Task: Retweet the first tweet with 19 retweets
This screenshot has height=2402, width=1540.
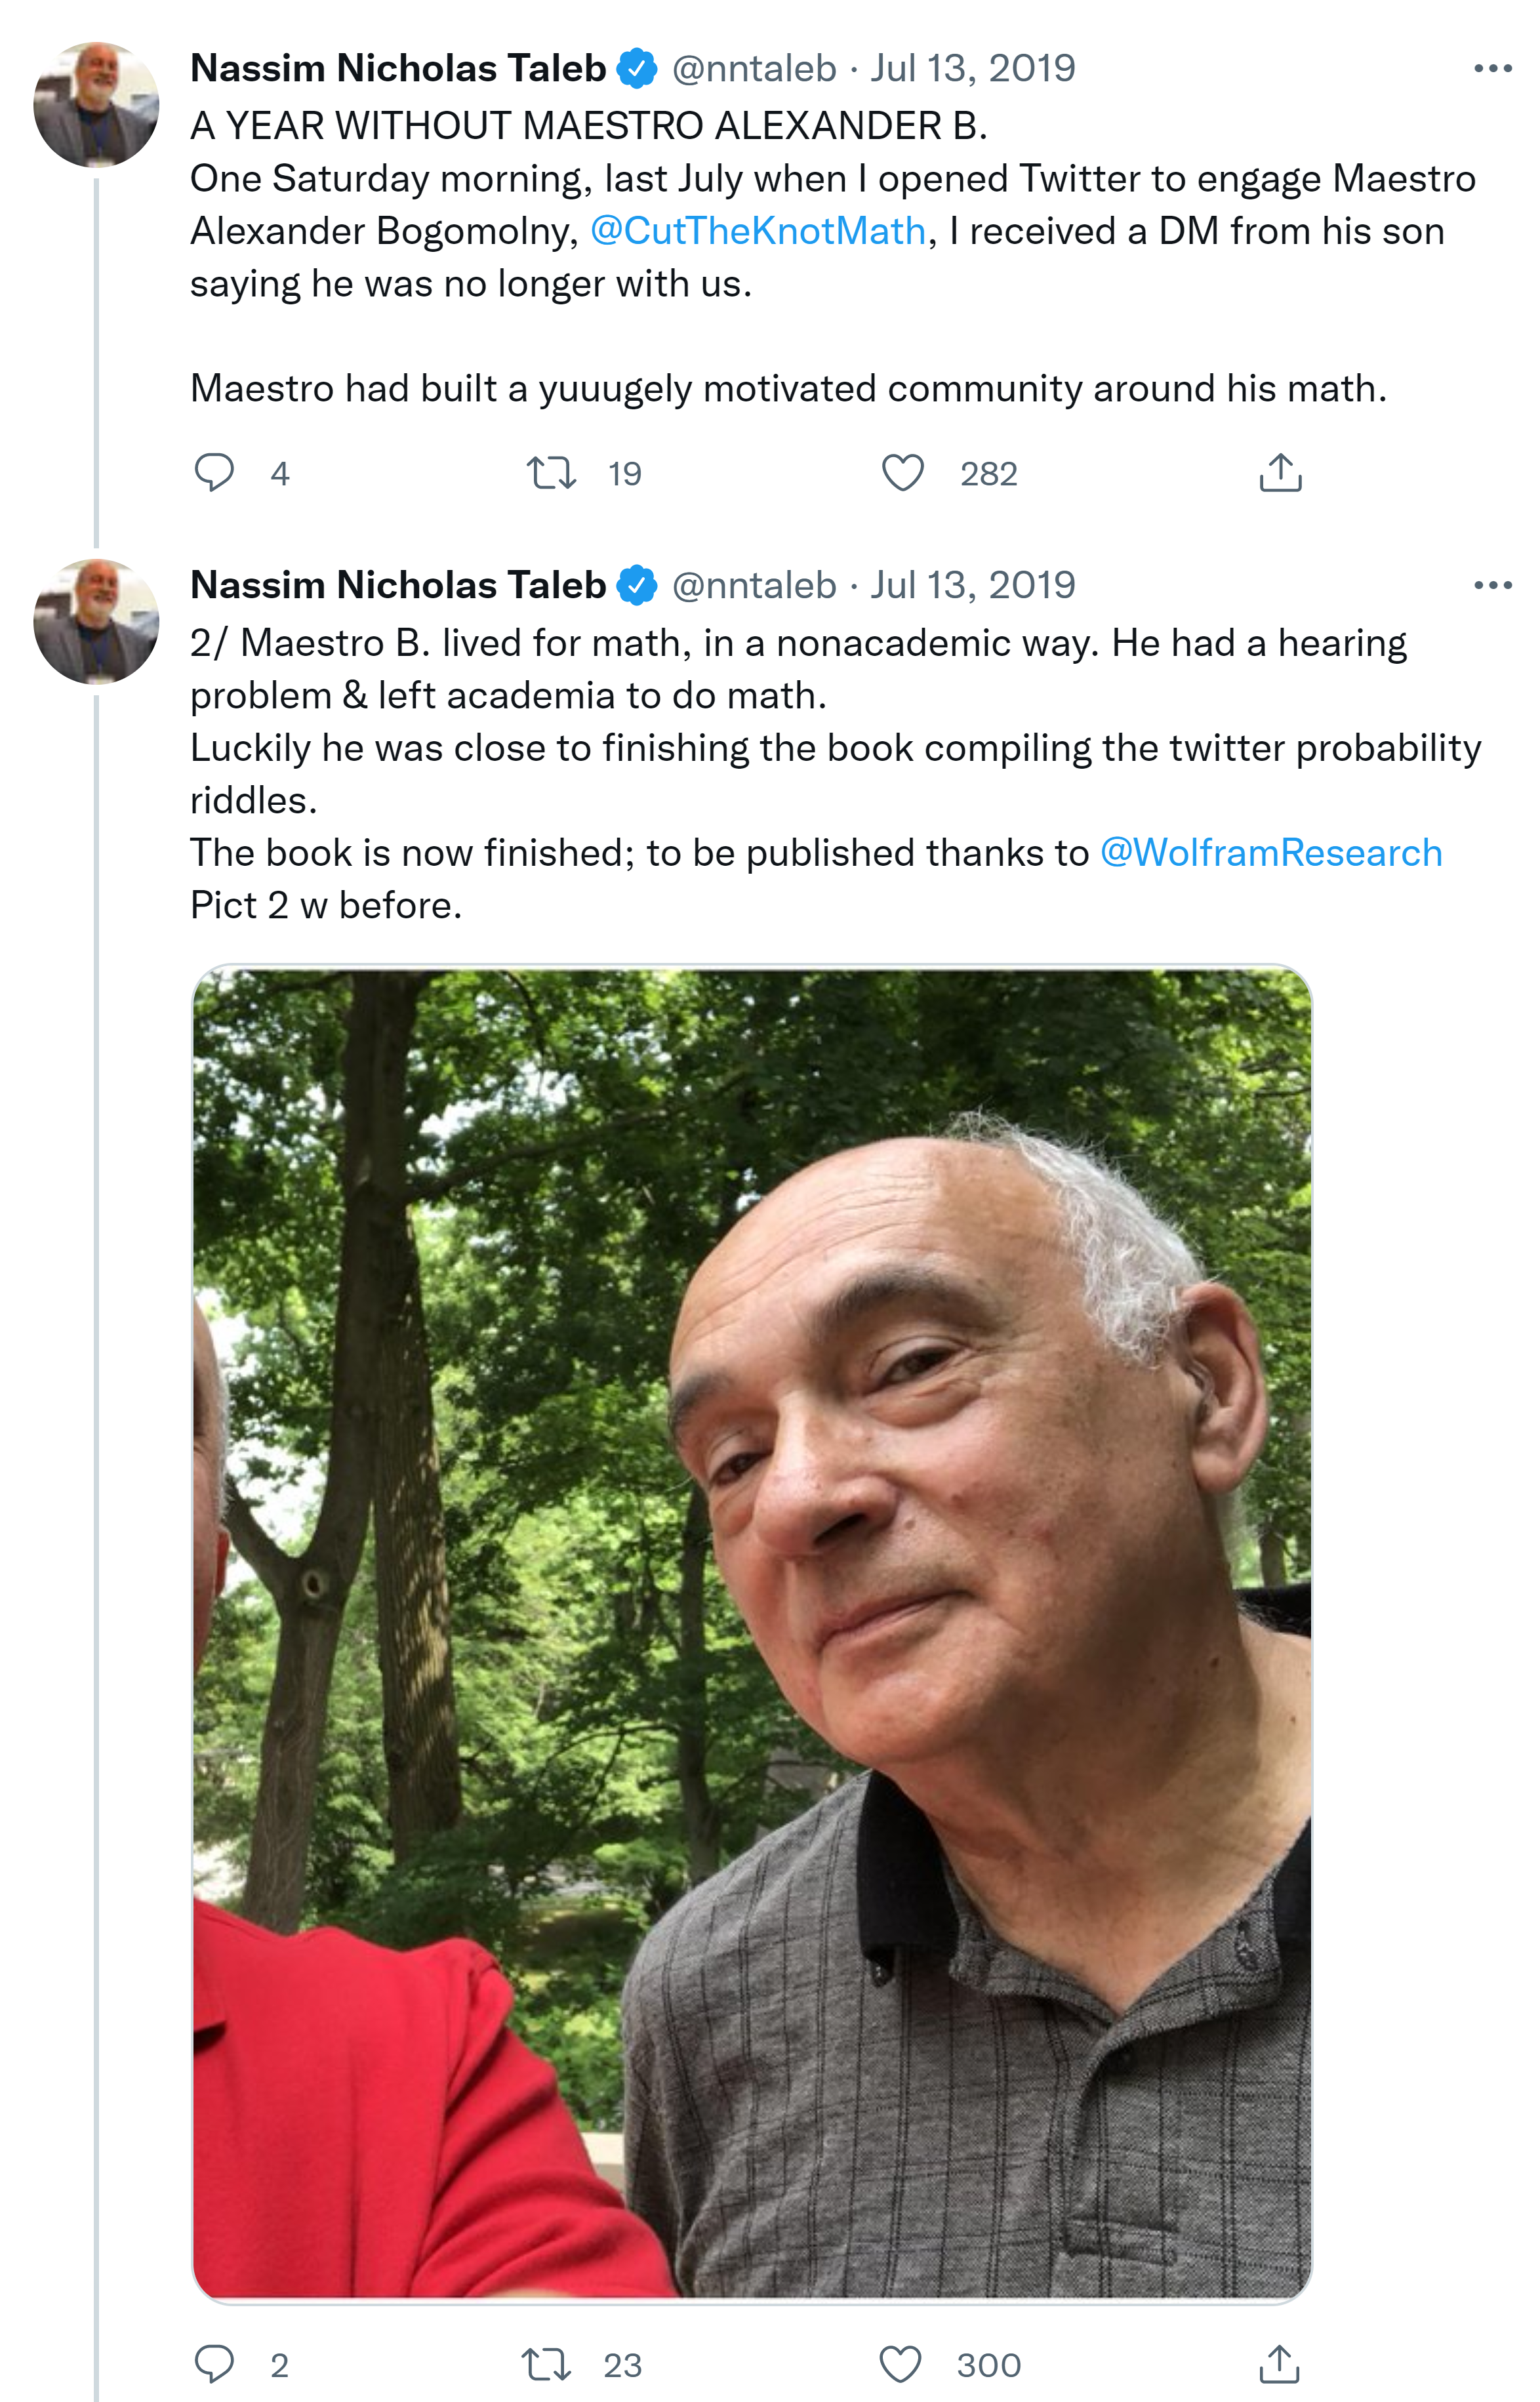Action: [551, 473]
